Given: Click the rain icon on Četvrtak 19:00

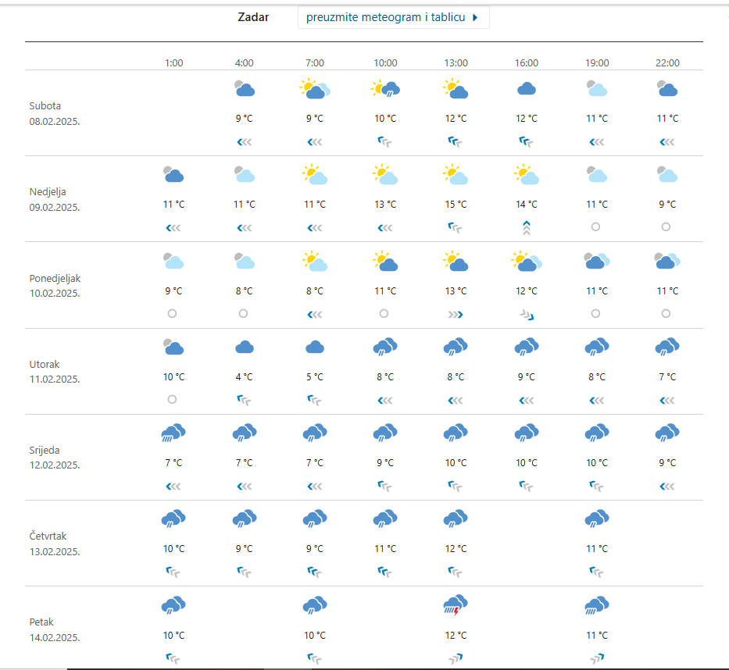Looking at the screenshot, I should (x=597, y=519).
